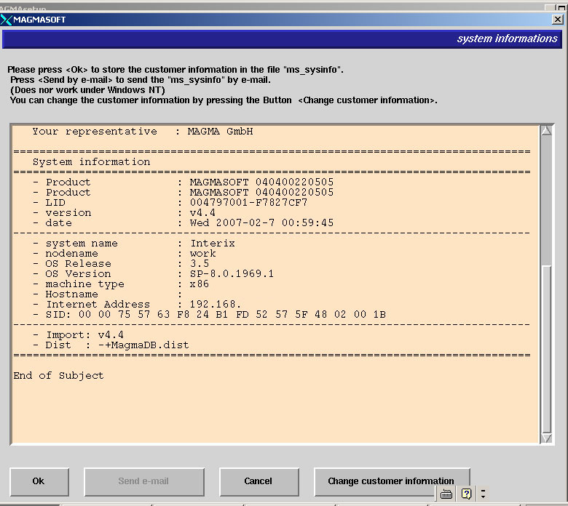Close the MAGMASOFT dialog with X
The image size is (568, 506).
pos(558,20)
